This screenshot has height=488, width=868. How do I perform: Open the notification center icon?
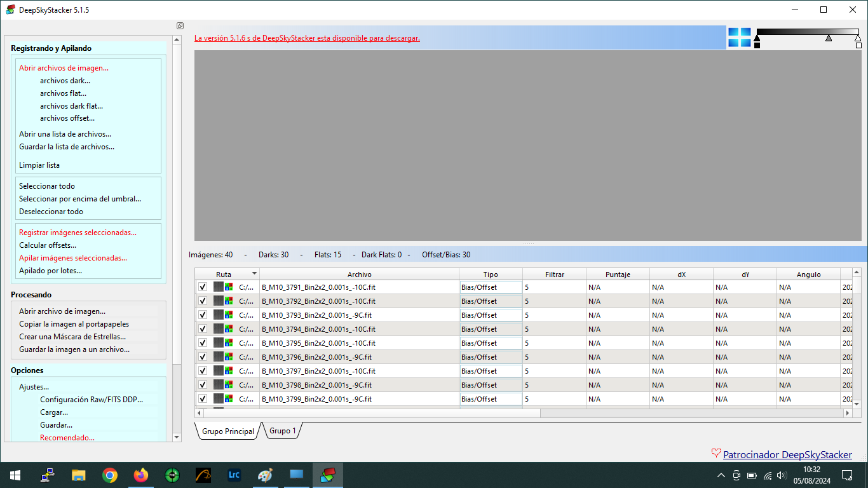[x=847, y=475]
